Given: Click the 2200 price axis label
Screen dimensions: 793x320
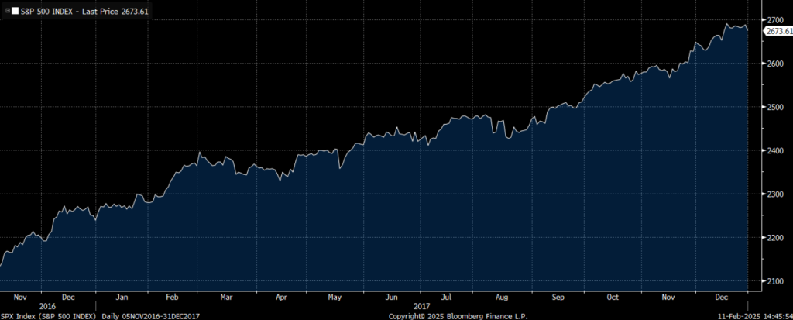Looking at the screenshot, I should click(x=775, y=238).
